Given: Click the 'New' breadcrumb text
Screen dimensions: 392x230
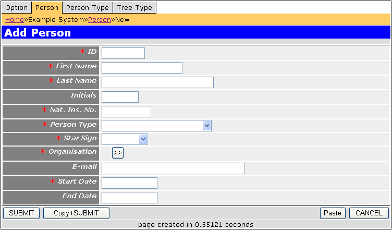Looking at the screenshot, I should [x=123, y=20].
